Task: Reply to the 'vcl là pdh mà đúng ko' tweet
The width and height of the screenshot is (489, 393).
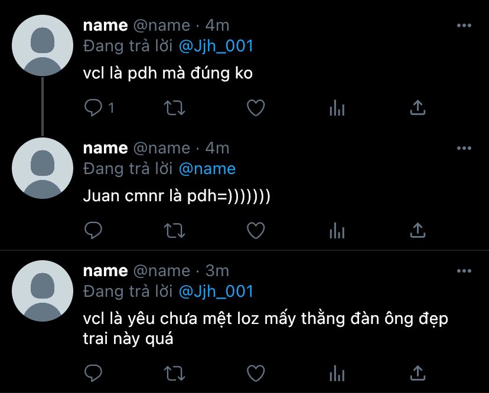Action: [93, 108]
